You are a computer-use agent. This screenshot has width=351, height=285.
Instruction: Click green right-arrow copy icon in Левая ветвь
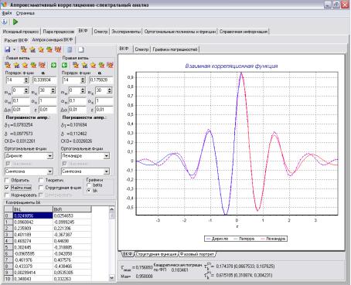[53, 65]
